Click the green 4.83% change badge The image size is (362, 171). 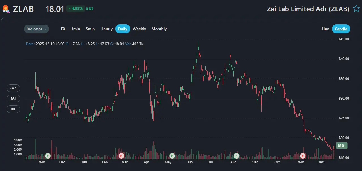[76, 9]
